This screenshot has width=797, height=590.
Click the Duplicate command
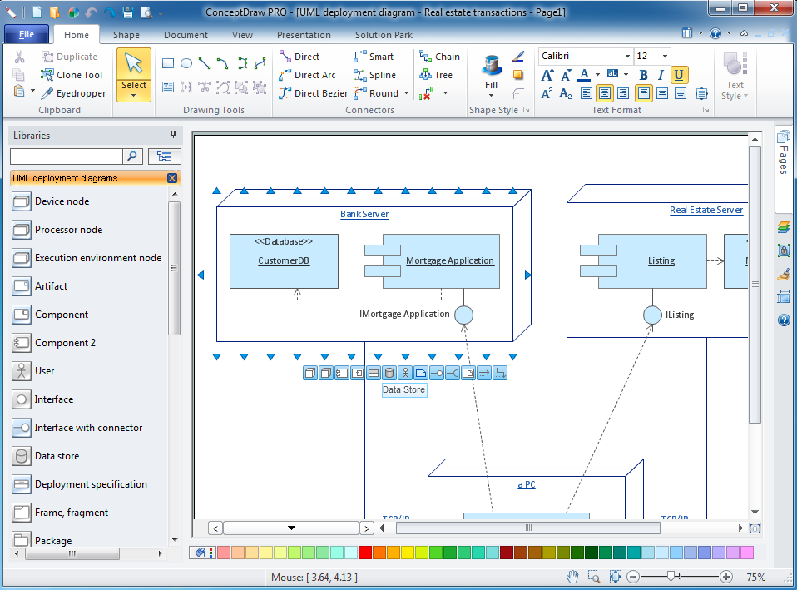[69, 57]
